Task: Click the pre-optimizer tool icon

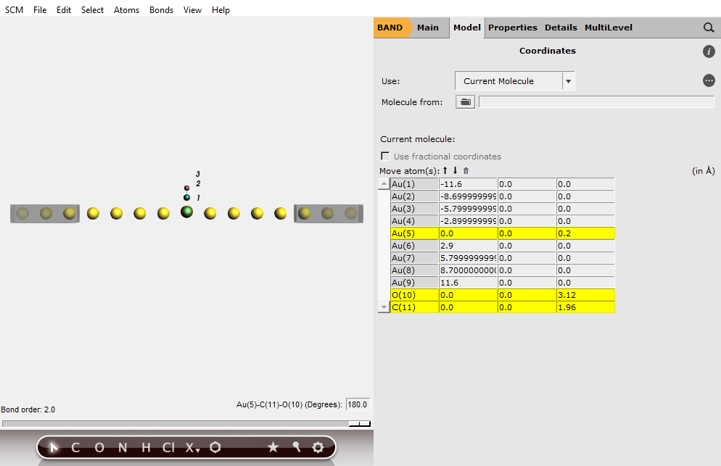Action: pyautogui.click(x=296, y=447)
